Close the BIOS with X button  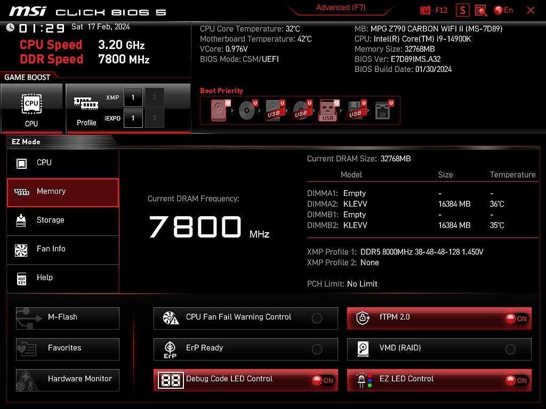[531, 11]
